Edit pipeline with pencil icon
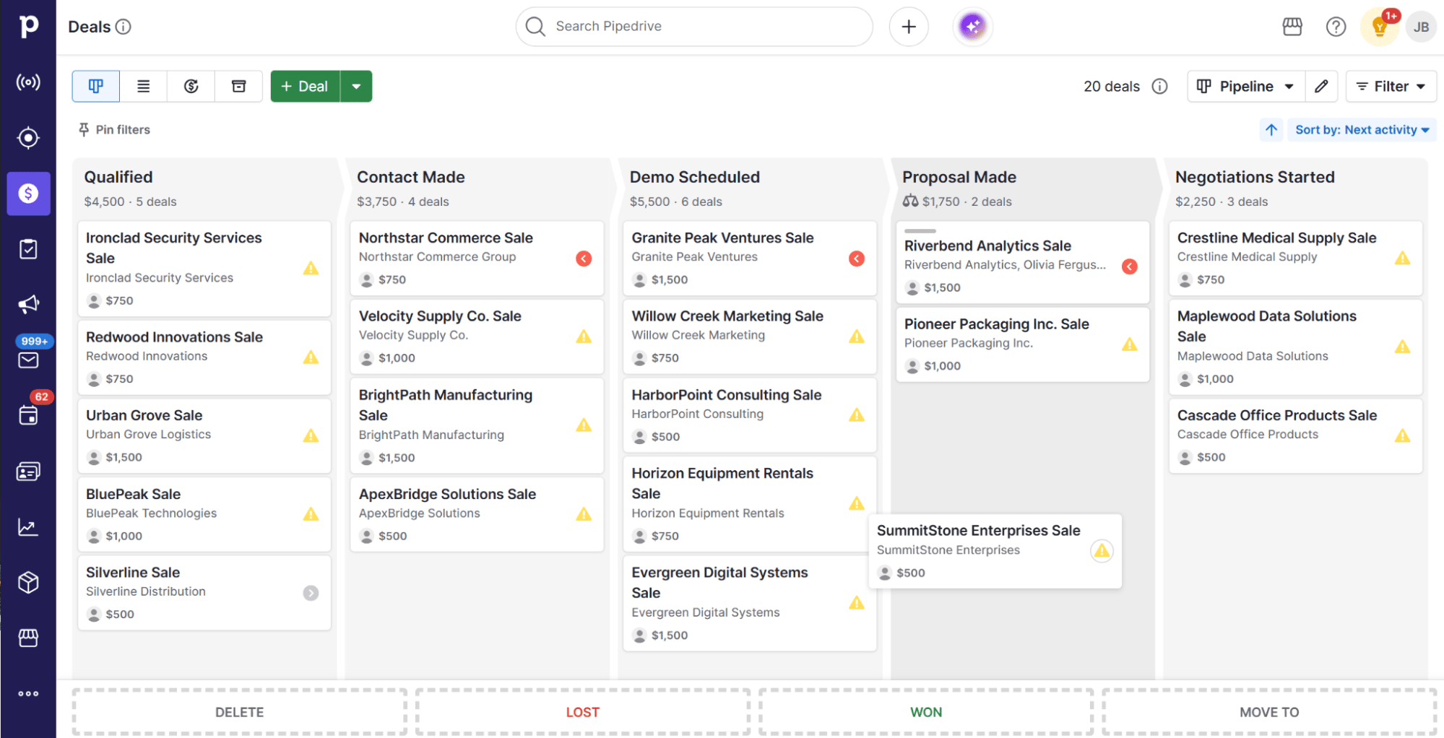Viewport: 1444px width, 738px height. point(1321,87)
